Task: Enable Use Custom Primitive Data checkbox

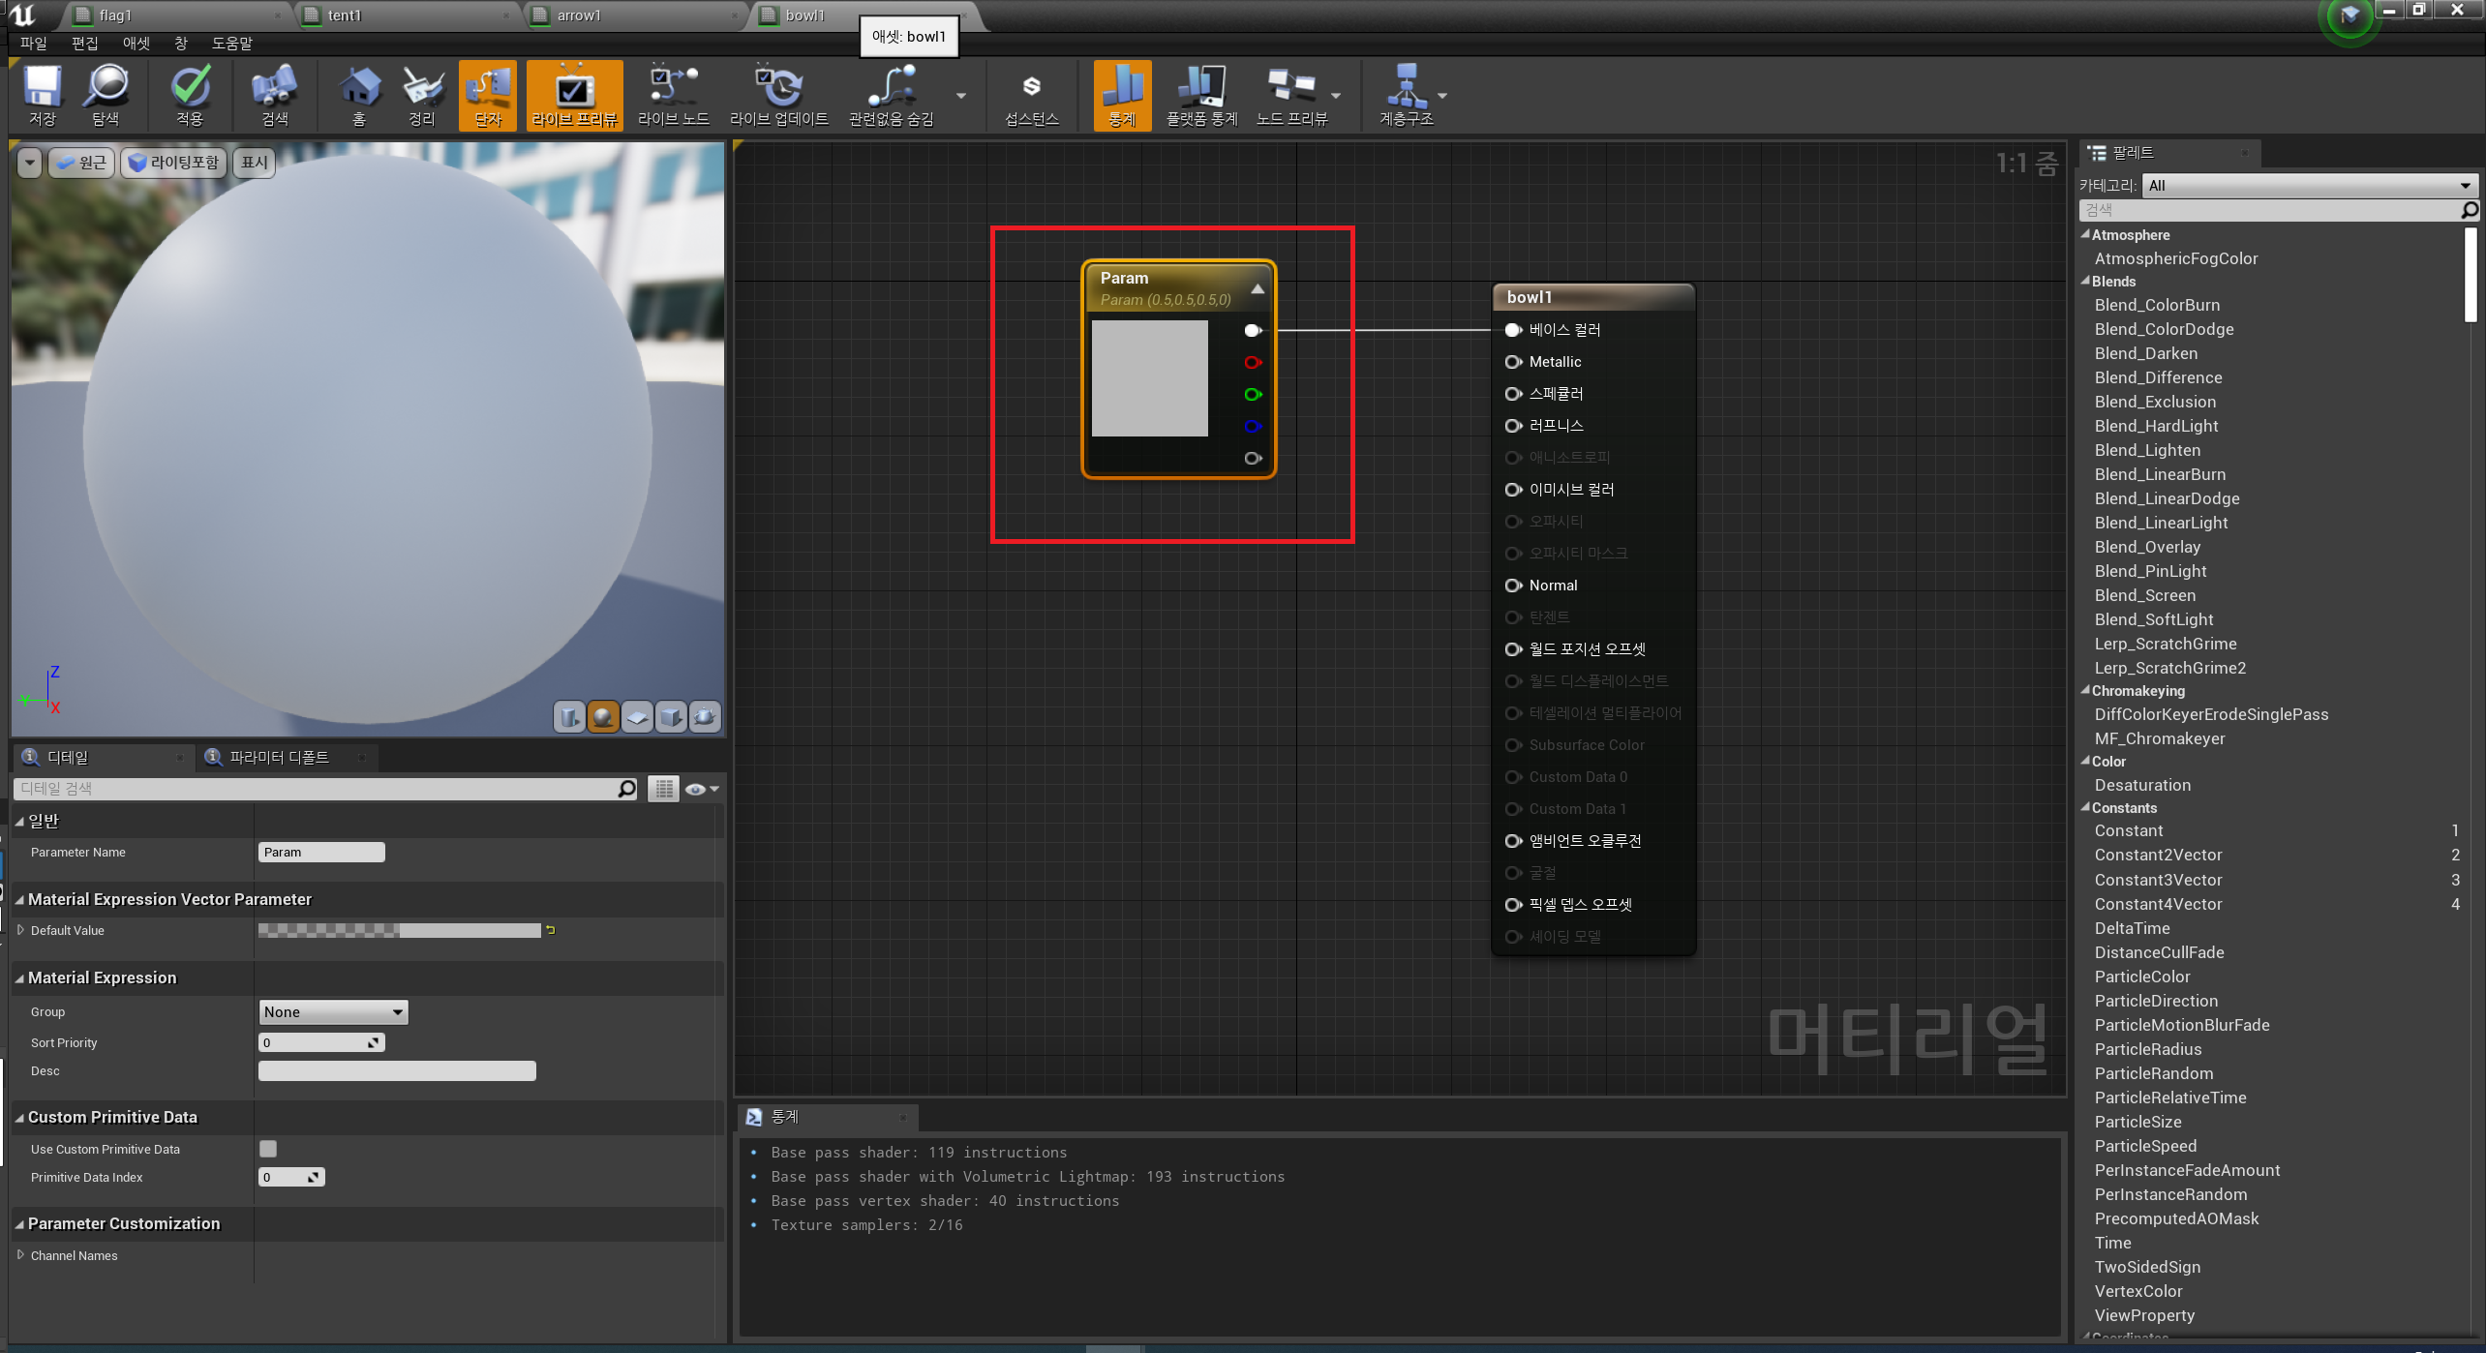Action: [268, 1149]
